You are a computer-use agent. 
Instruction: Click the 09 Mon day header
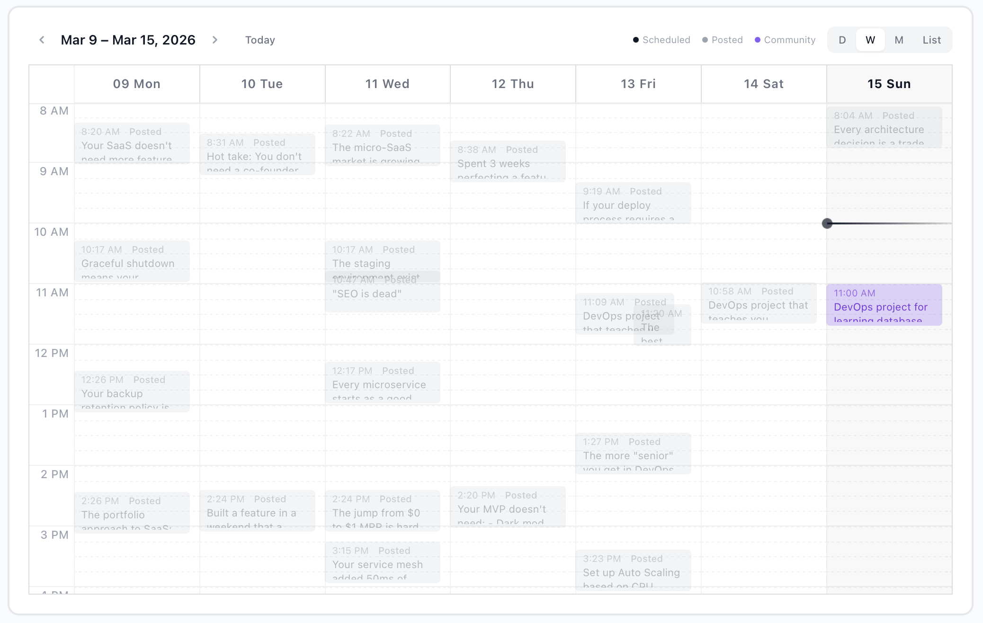[136, 84]
